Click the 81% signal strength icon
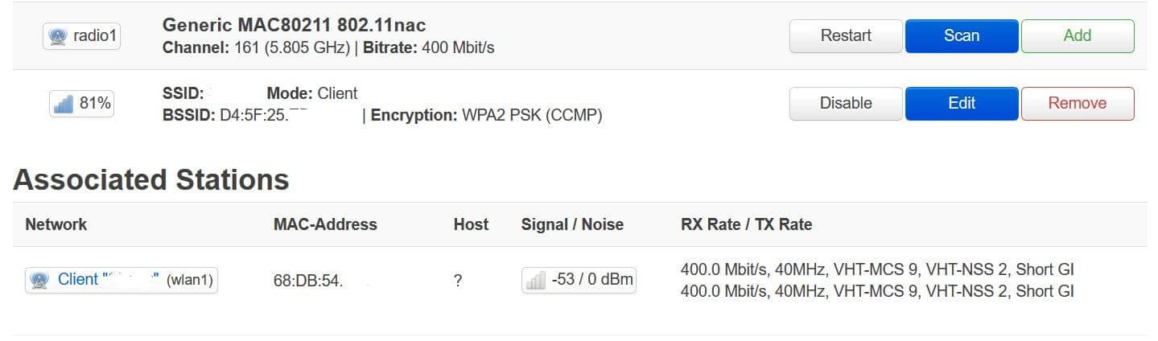1158x341 pixels. 63,104
